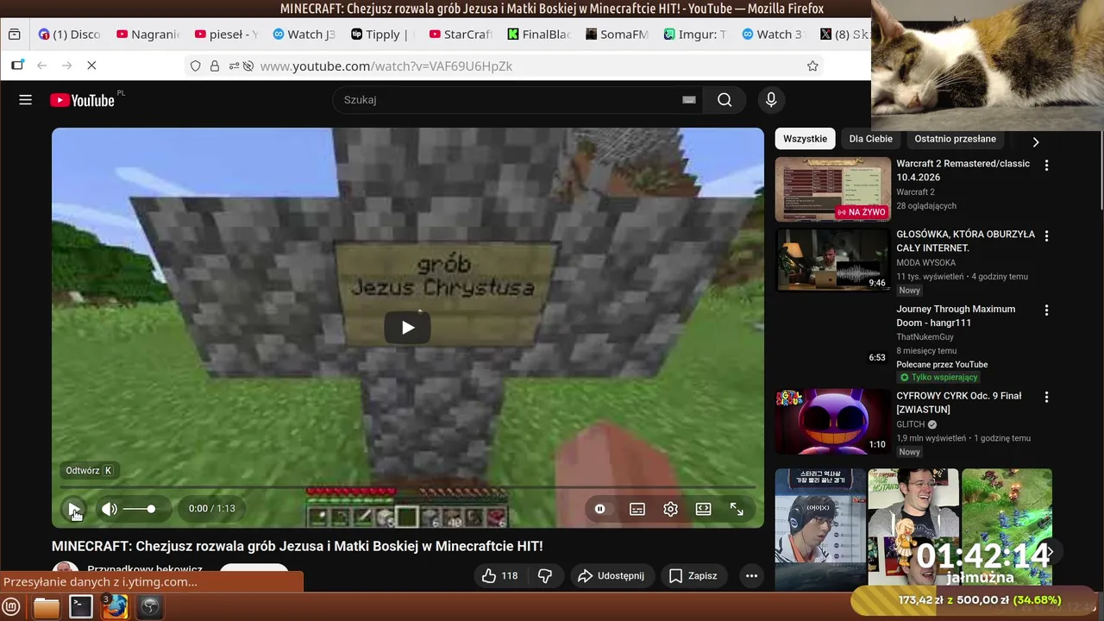Toggle the autoplay switch in player controls
This screenshot has height=621, width=1104.
(x=600, y=509)
